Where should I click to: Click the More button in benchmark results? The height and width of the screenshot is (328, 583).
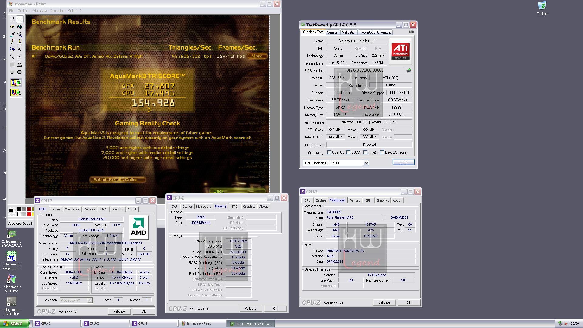click(257, 56)
